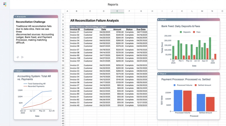Viewport: 226px width, 126px height.
Task: Click the blue Processed Volume legend swatch
Action: point(175,85)
